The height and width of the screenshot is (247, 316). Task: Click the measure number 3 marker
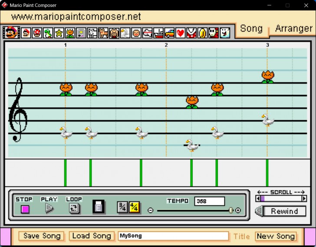click(267, 45)
